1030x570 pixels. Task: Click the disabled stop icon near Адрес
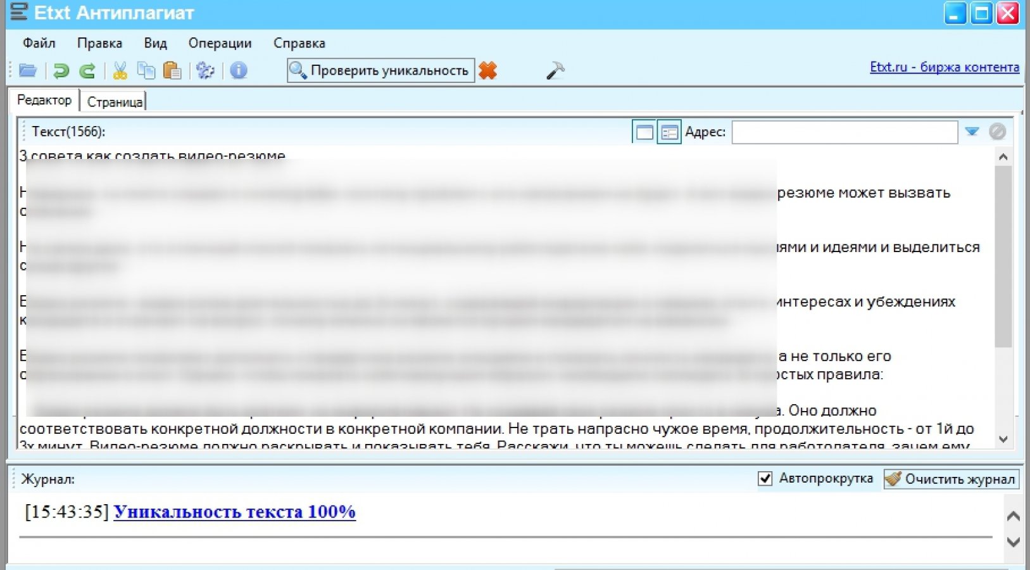[997, 132]
